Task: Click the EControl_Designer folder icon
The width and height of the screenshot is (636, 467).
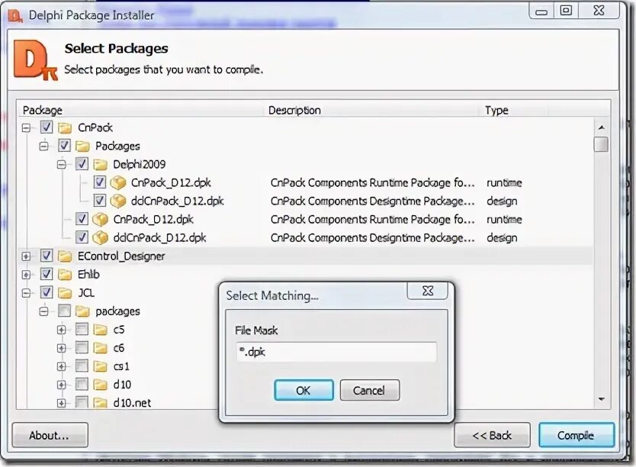Action: [65, 256]
